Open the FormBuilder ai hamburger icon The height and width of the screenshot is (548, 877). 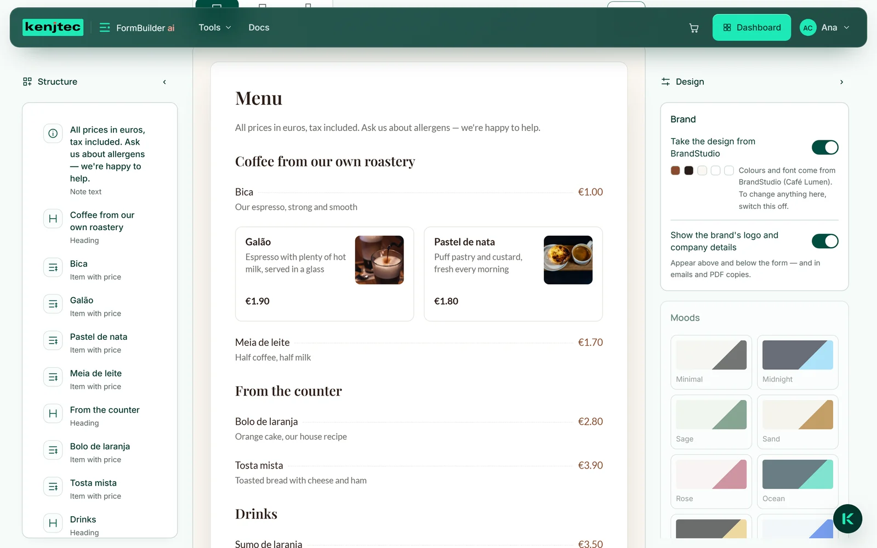pyautogui.click(x=104, y=27)
